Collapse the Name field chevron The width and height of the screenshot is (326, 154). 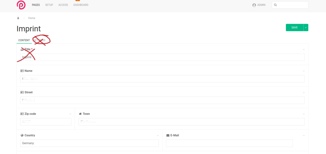(304, 71)
